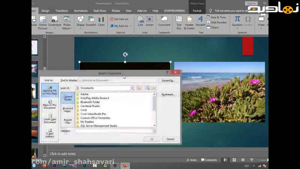The height and width of the screenshot is (169, 300).
Task: Insert a SmartArt graphic
Action: [91, 21]
